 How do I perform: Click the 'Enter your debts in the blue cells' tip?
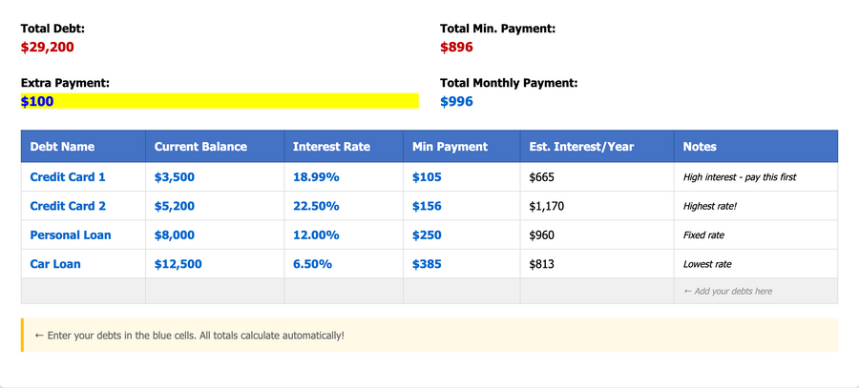pyautogui.click(x=429, y=335)
